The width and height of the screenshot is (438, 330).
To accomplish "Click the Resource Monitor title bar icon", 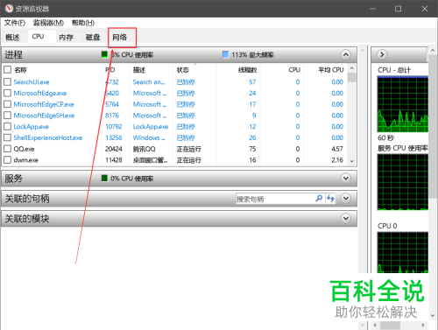I will click(9, 9).
